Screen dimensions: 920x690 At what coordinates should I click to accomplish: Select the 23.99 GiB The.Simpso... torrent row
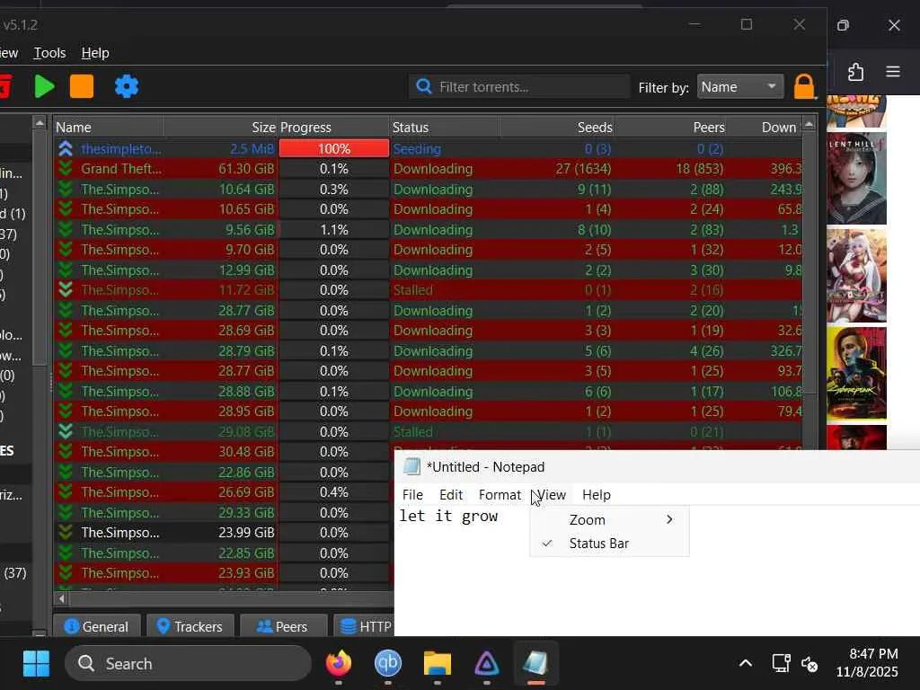coord(224,532)
